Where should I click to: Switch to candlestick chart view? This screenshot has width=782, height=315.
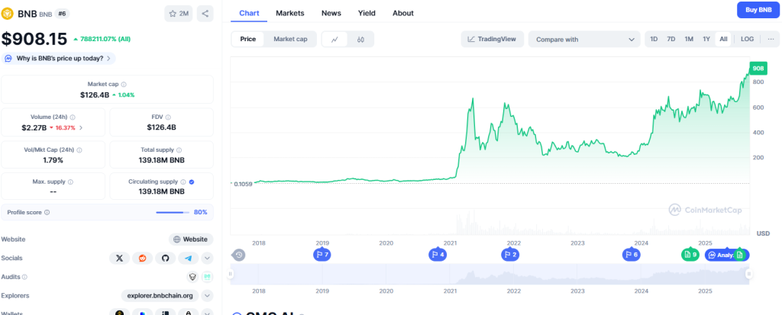point(361,40)
